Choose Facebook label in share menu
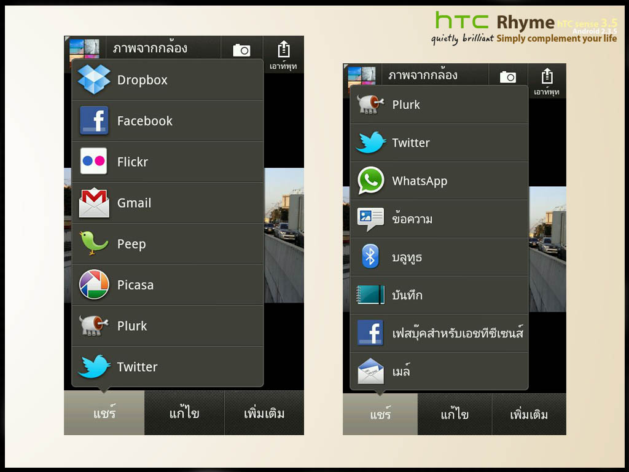This screenshot has height=472, width=629. [145, 120]
